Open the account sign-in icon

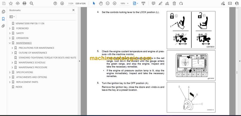[x=237, y=3]
